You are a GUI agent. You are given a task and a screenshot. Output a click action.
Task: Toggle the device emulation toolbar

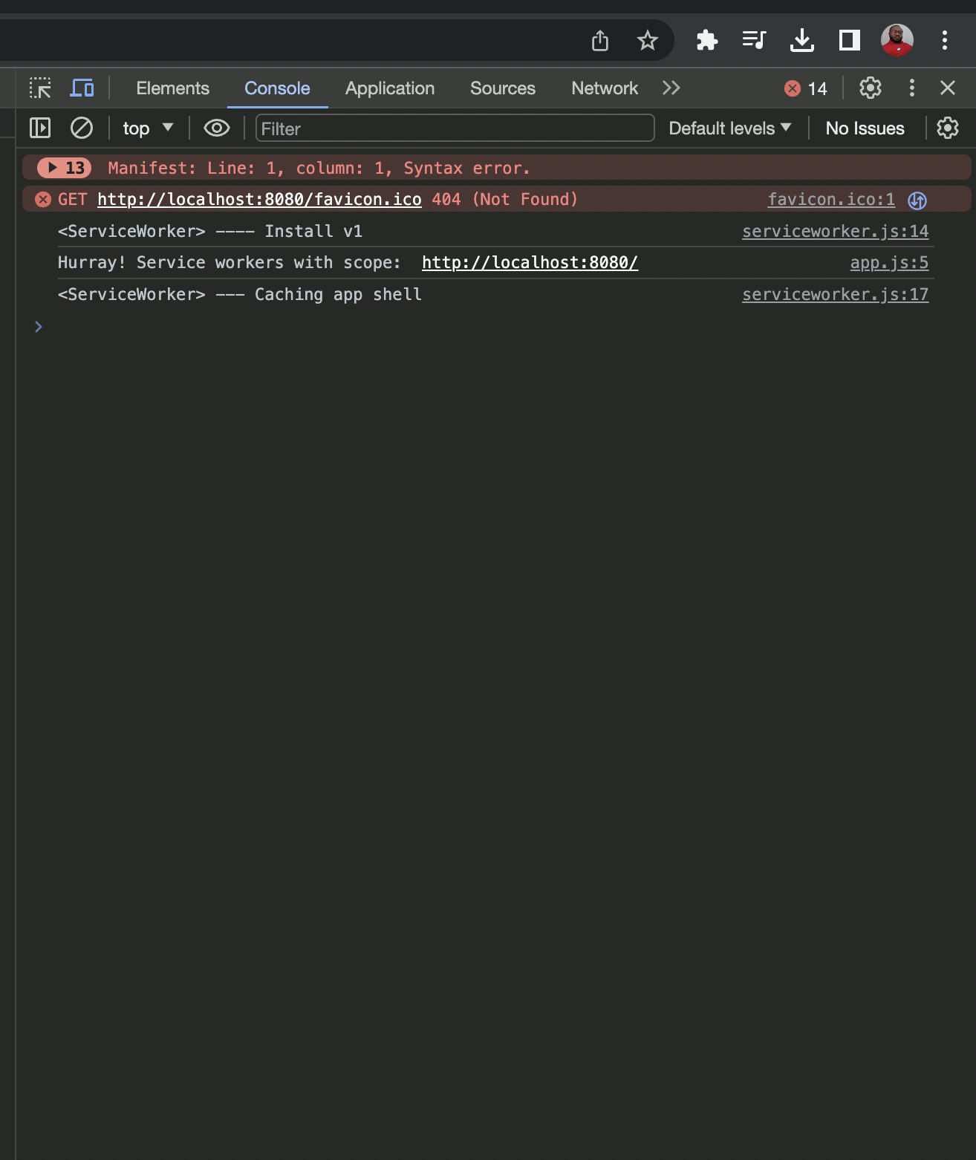(82, 88)
